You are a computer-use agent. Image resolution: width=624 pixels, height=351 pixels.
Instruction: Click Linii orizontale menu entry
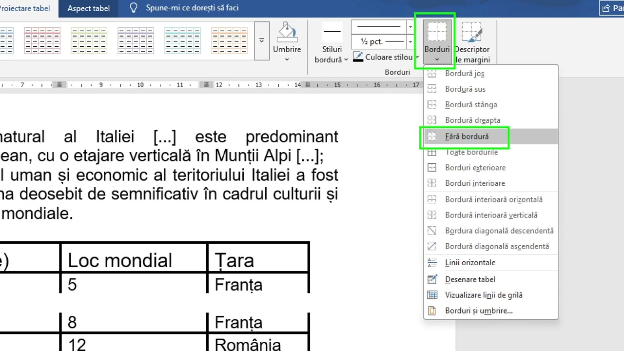(x=491, y=263)
